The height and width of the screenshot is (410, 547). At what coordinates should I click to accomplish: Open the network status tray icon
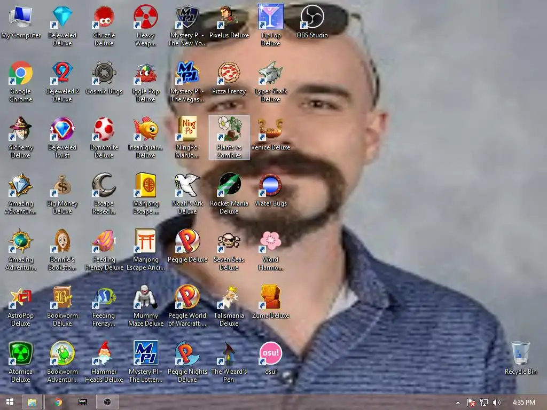point(484,403)
